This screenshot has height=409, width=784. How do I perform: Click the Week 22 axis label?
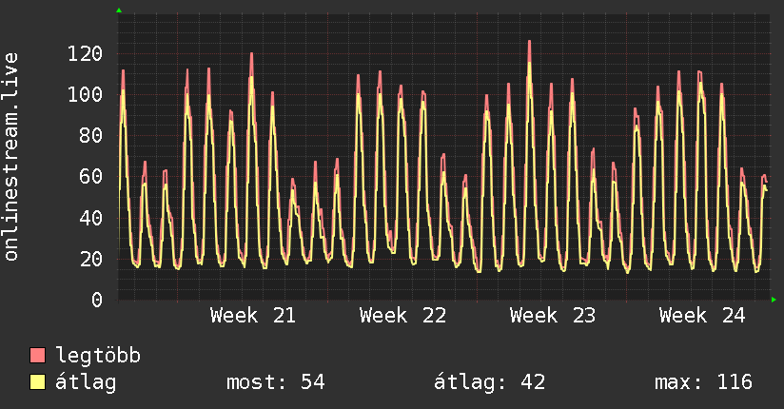pos(402,316)
